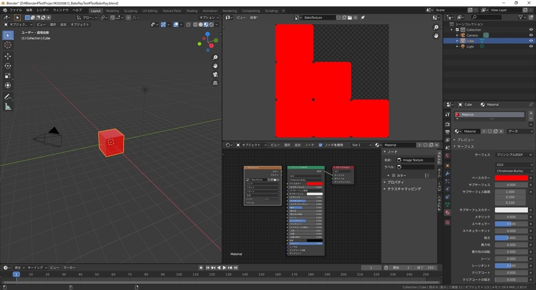The height and width of the screenshot is (290, 536).
Task: Click the 3D viewport pan hand icon
Action: tap(215, 66)
